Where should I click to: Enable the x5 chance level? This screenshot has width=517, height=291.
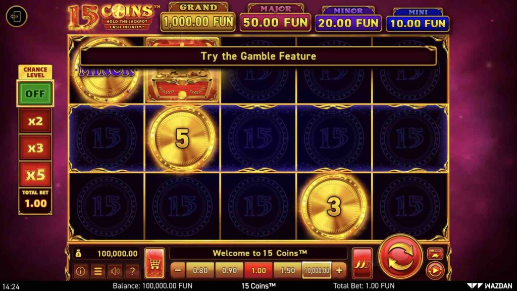coord(35,174)
